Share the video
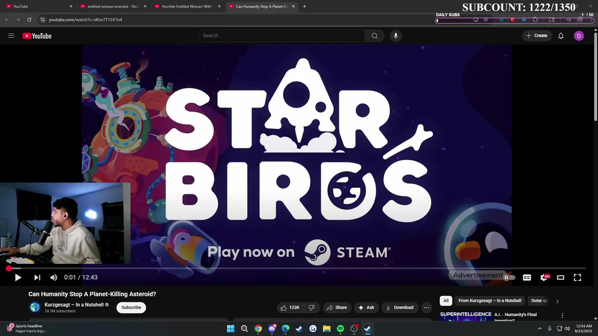This screenshot has width=598, height=336. click(x=336, y=308)
